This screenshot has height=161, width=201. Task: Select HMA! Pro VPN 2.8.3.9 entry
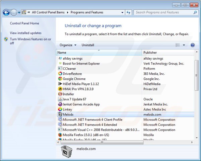[x=78, y=89]
